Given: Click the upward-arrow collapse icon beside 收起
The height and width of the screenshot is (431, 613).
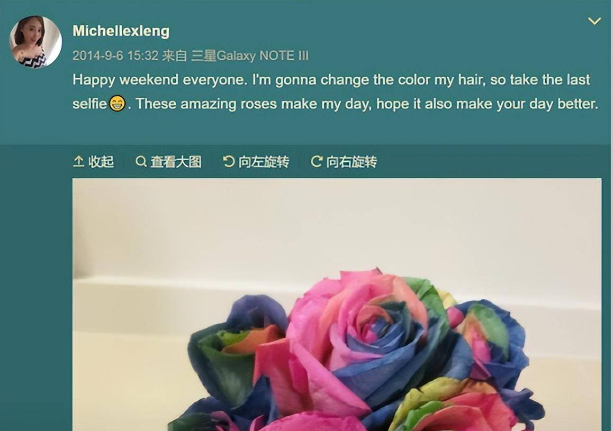Looking at the screenshot, I should 78,162.
